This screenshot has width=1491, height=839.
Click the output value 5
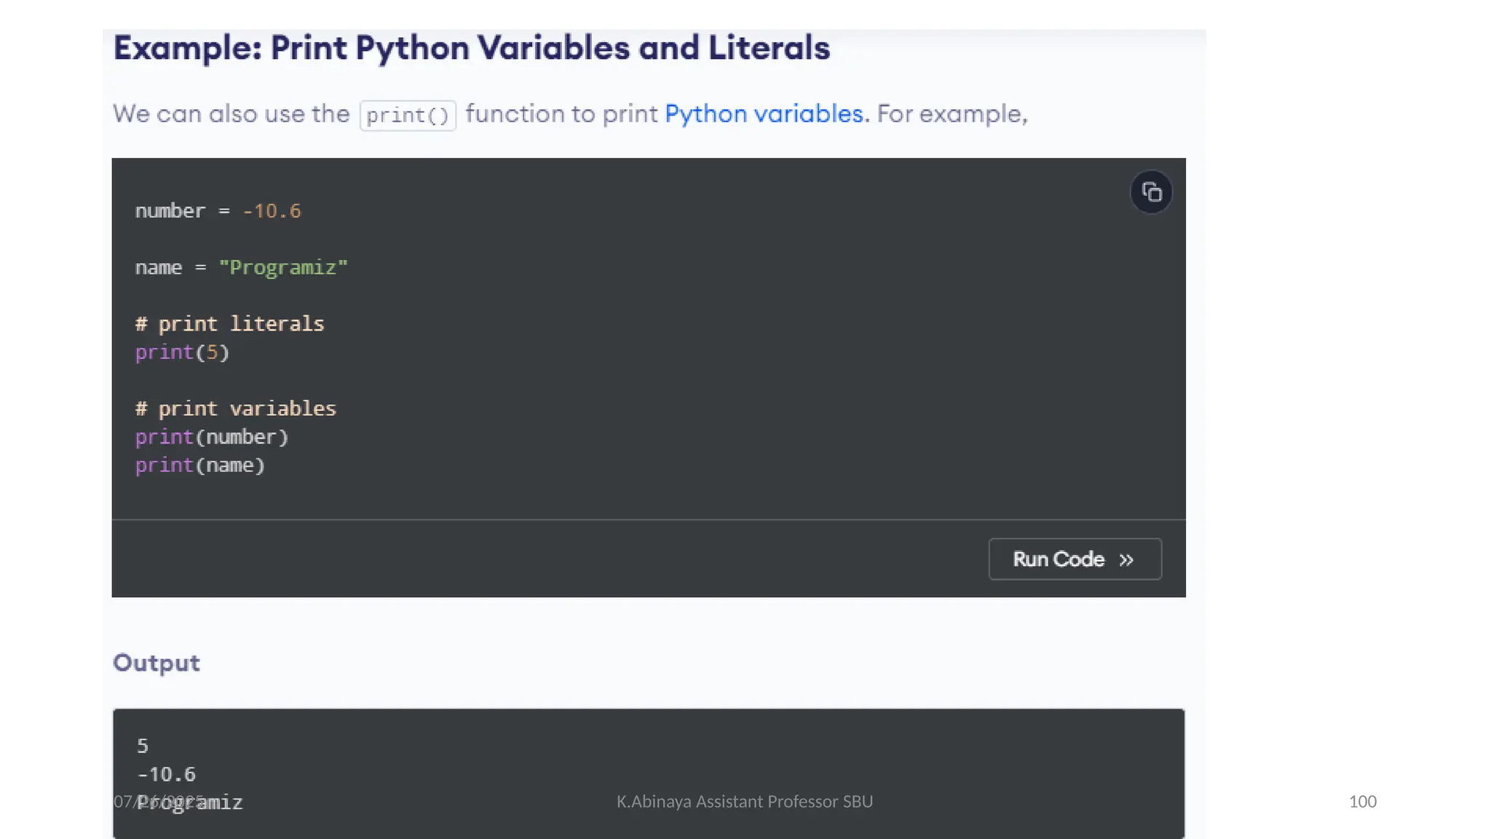click(x=143, y=746)
